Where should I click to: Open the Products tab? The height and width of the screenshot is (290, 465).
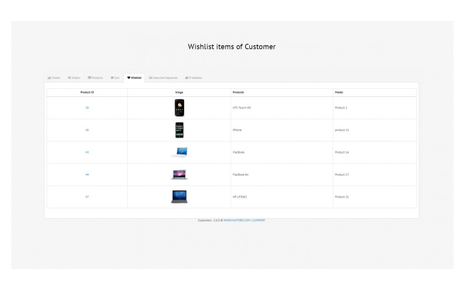tap(95, 78)
